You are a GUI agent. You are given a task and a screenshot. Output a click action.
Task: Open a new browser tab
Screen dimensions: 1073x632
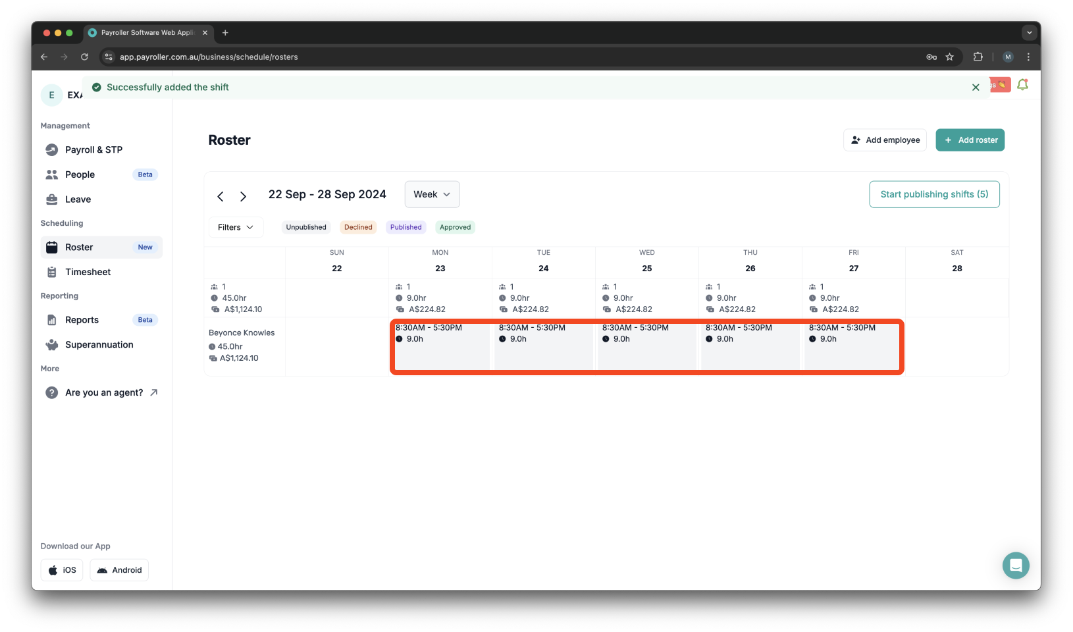click(225, 33)
